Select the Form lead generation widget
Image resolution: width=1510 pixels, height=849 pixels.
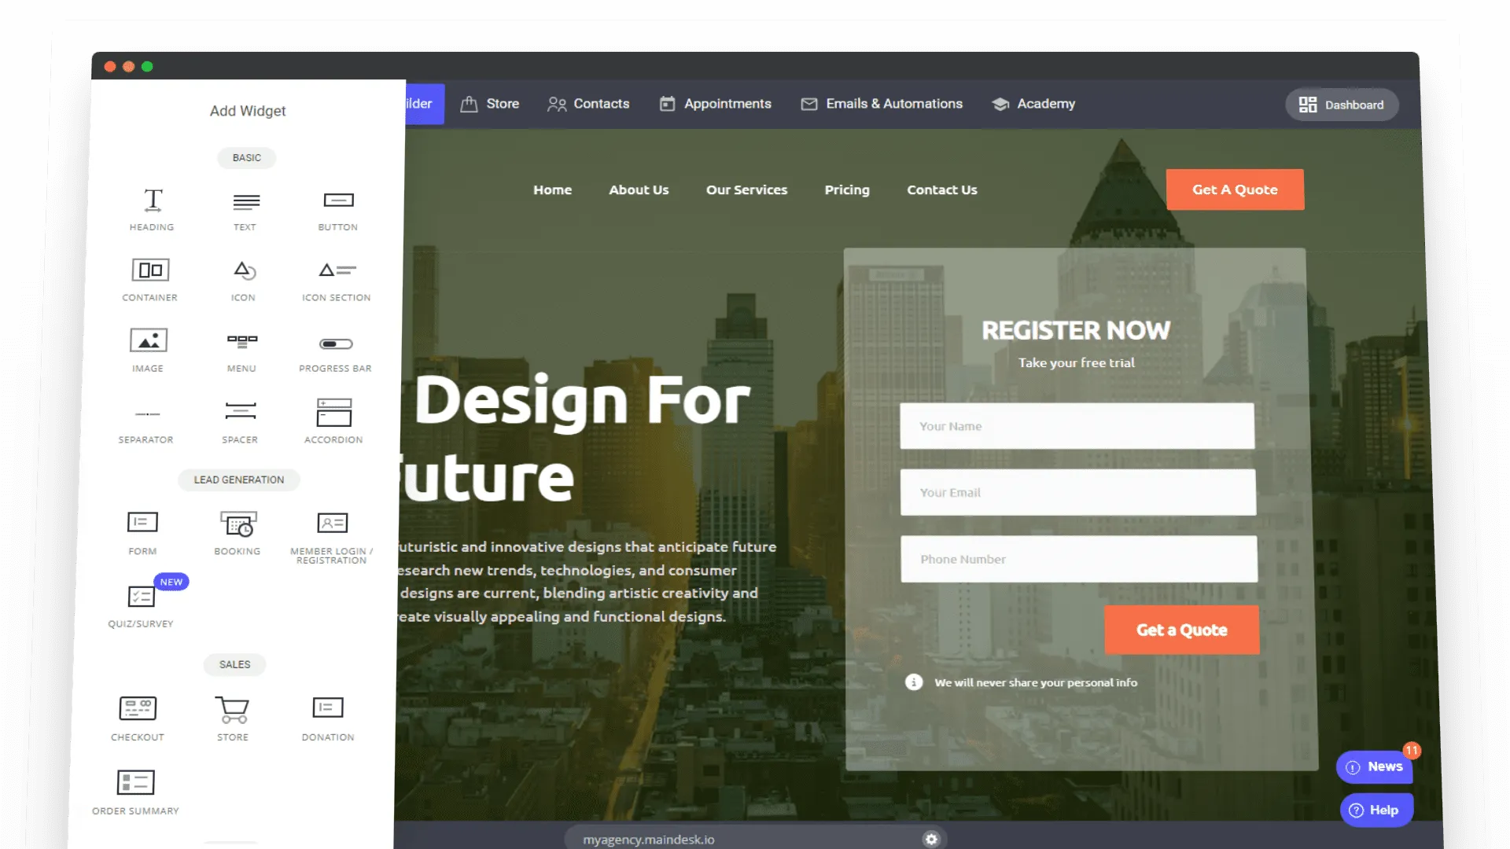click(143, 530)
